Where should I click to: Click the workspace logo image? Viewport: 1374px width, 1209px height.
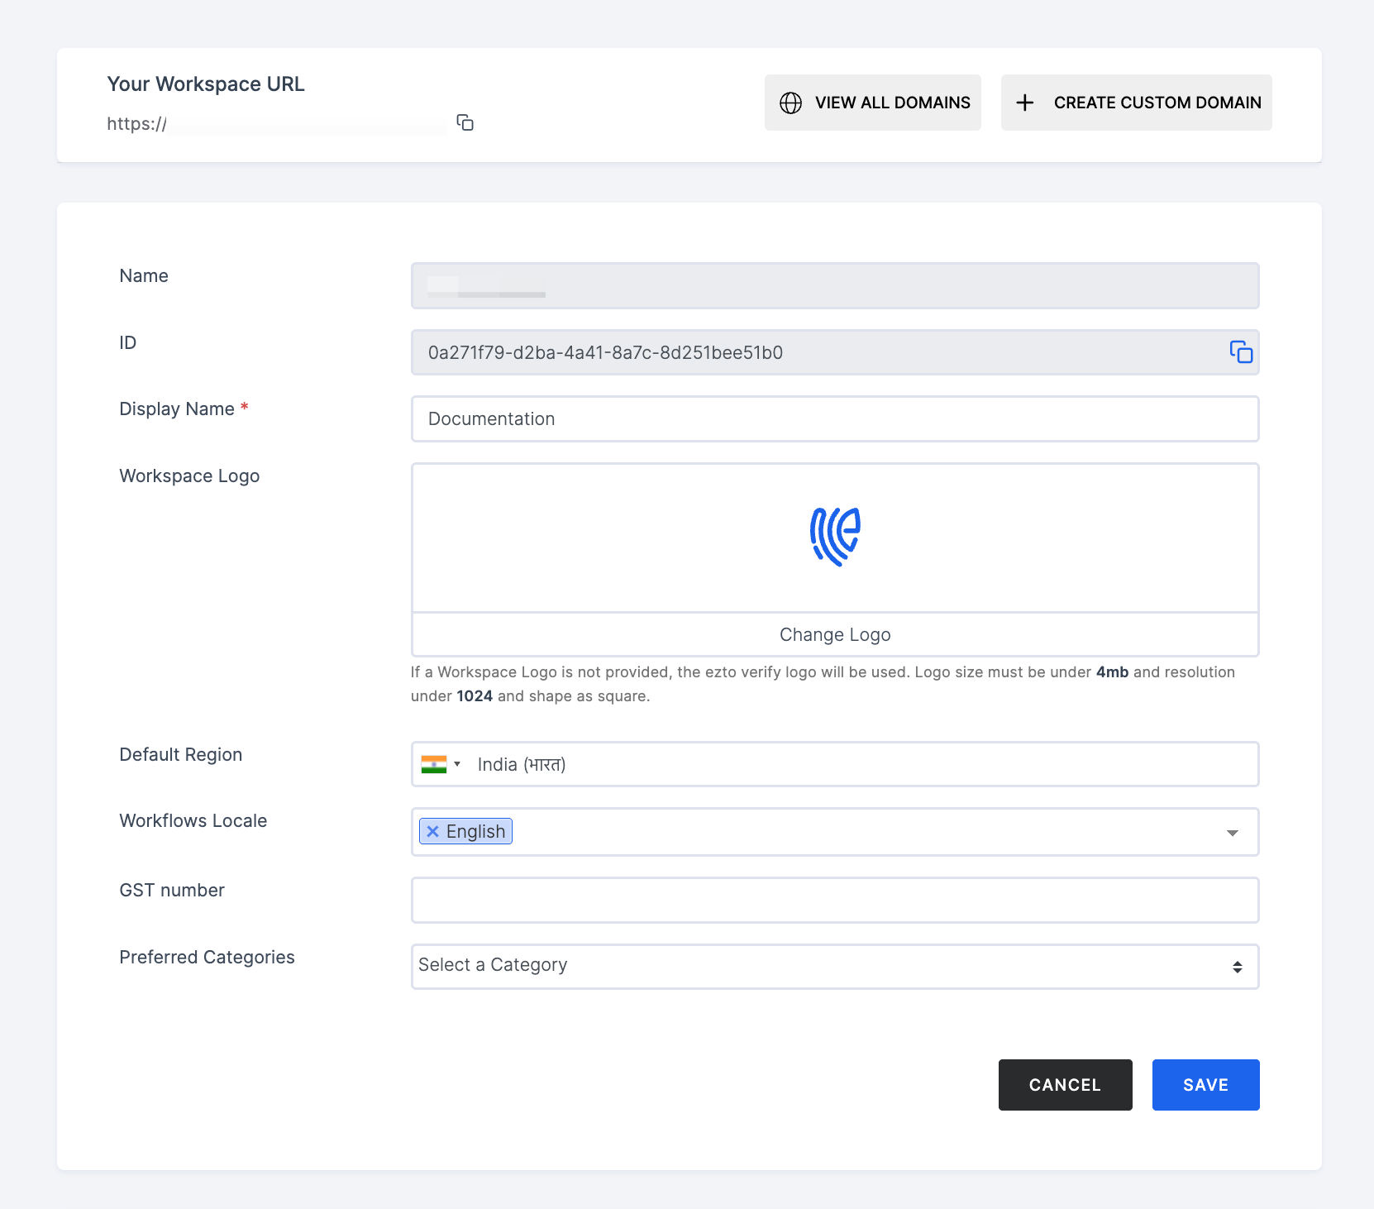click(835, 538)
